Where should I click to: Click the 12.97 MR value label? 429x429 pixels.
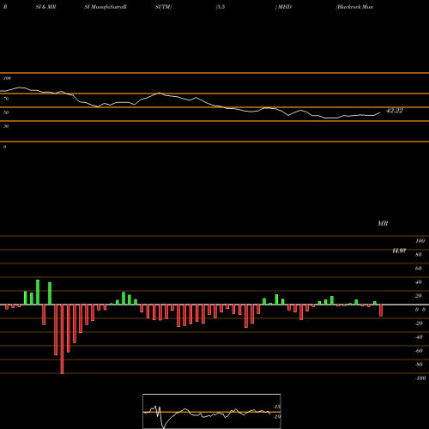(399, 251)
